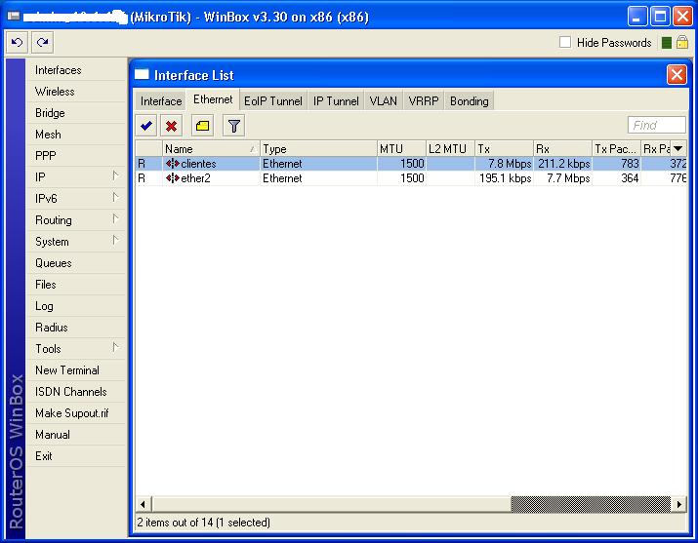Select the Ethernet tab
698x543 pixels.
[213, 99]
